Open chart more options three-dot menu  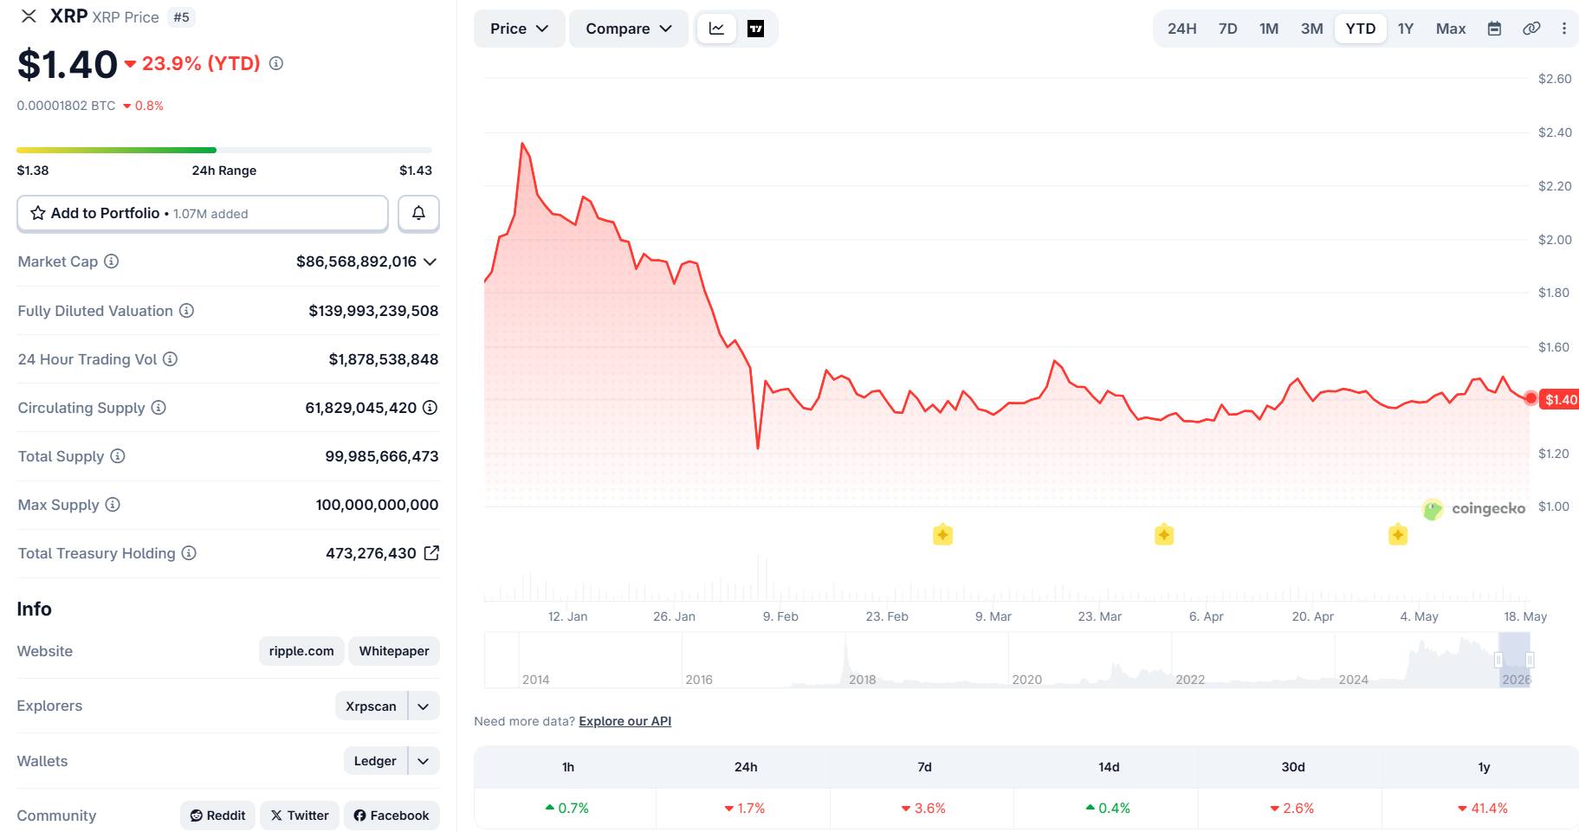1564,29
